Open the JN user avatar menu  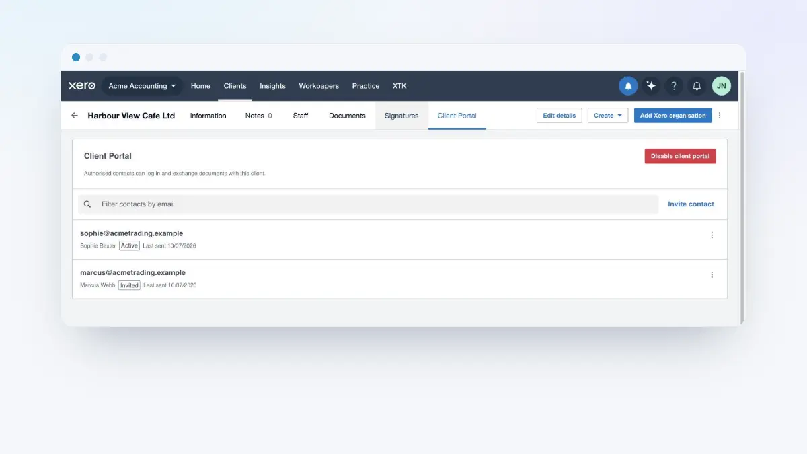coord(722,86)
